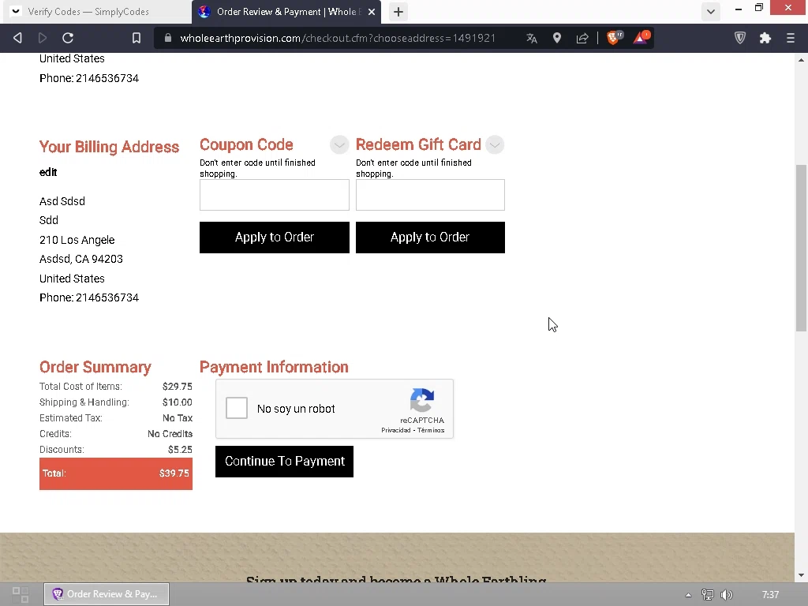
Task: Click the taskbar clock 7:37
Action: (x=770, y=595)
